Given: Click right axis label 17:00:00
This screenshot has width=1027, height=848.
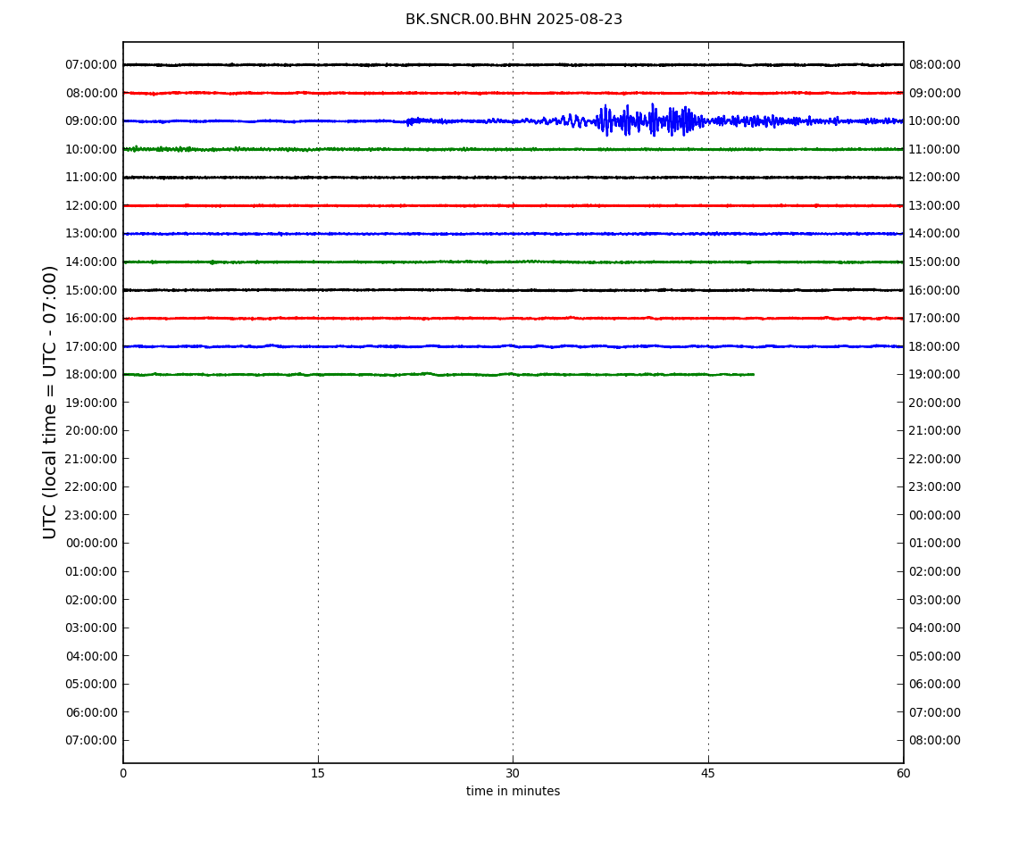Looking at the screenshot, I should tap(935, 319).
